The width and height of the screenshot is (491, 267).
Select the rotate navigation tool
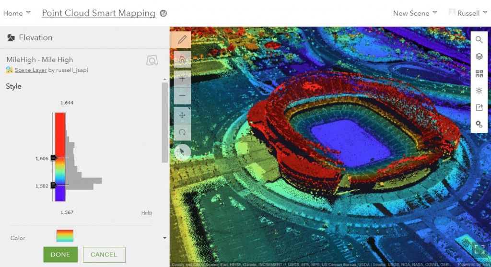coord(182,132)
